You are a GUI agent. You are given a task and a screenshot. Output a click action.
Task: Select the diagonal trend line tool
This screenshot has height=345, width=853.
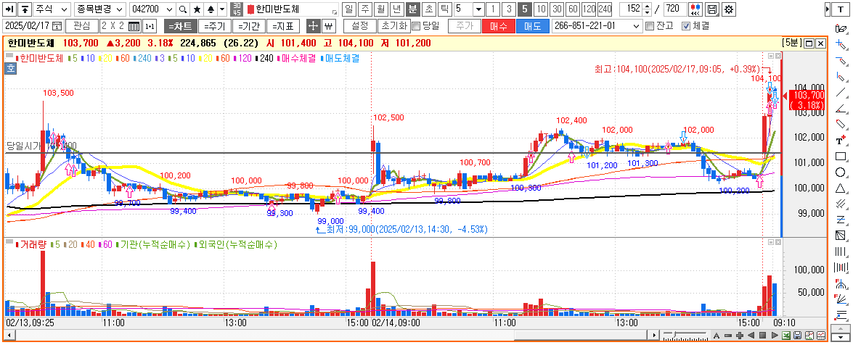840,92
